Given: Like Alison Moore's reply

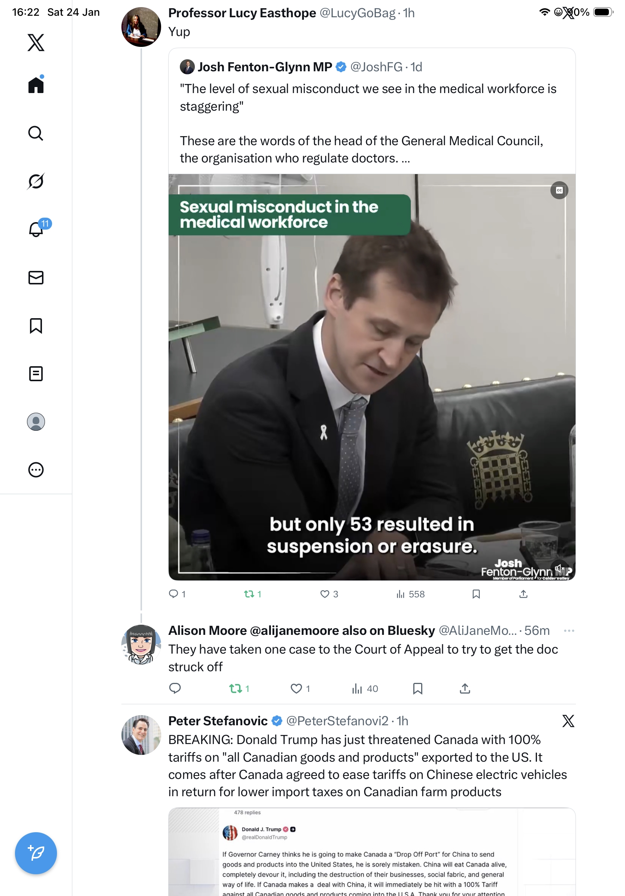Looking at the screenshot, I should (296, 689).
